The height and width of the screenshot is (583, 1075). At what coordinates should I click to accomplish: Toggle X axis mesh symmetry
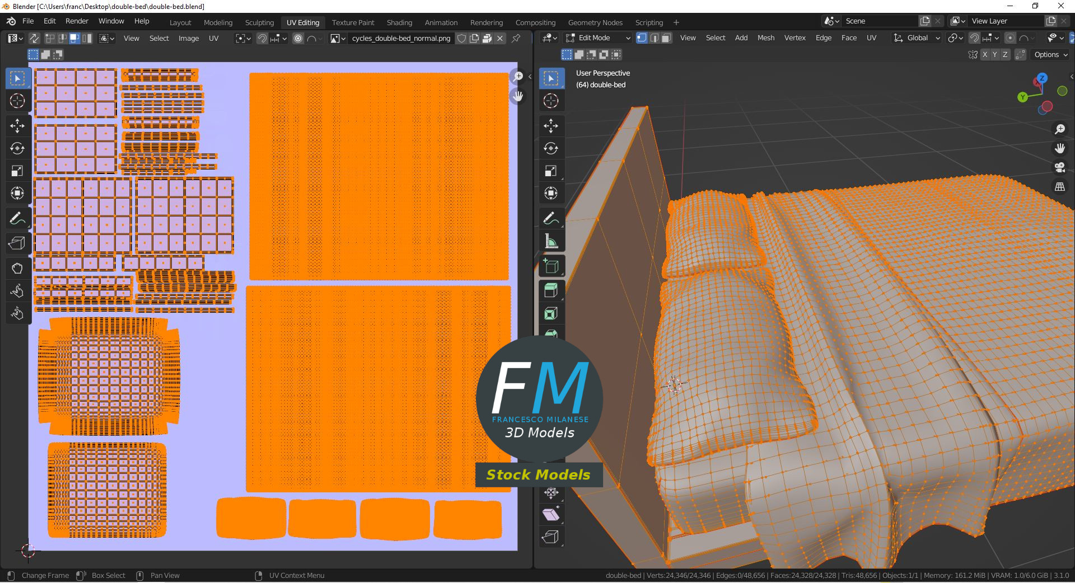pos(984,54)
